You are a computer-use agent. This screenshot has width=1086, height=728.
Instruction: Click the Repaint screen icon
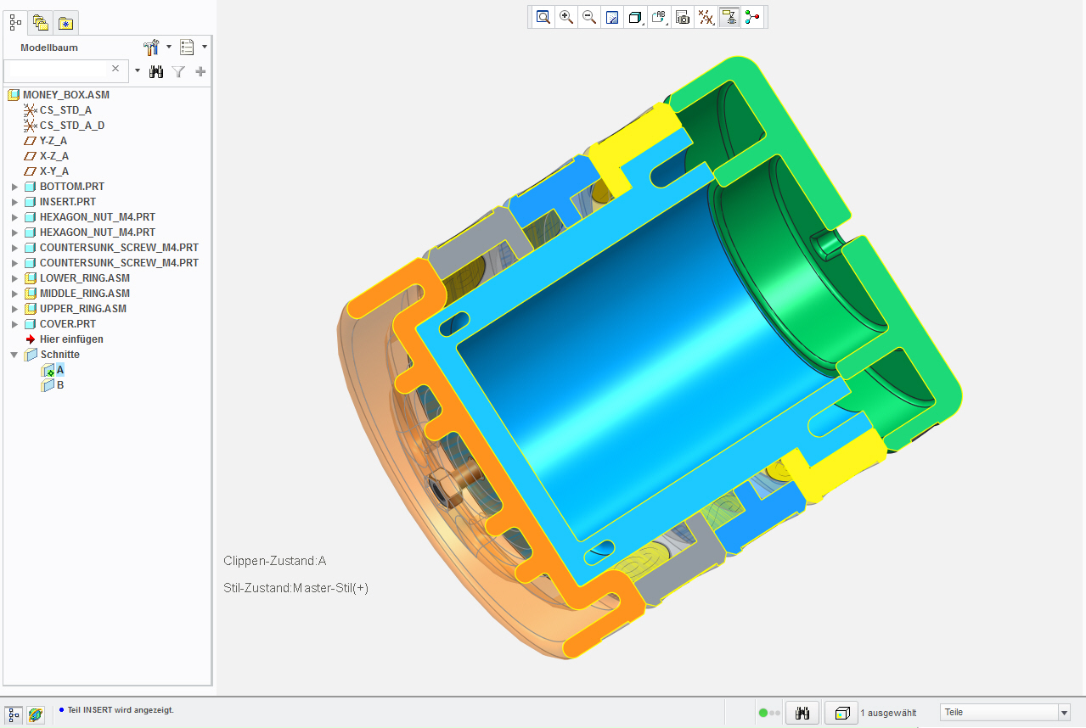click(612, 17)
